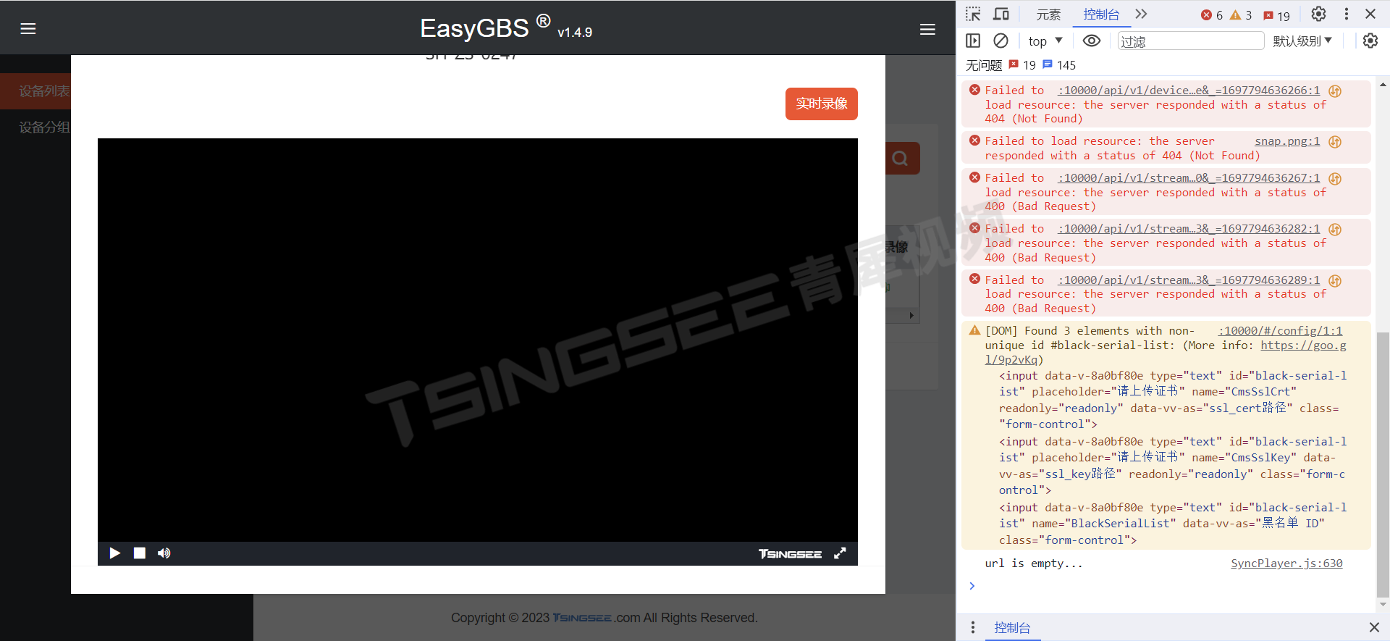The width and height of the screenshot is (1390, 641).
Task: Switch to the 元素 tab in DevTools
Action: point(1048,14)
